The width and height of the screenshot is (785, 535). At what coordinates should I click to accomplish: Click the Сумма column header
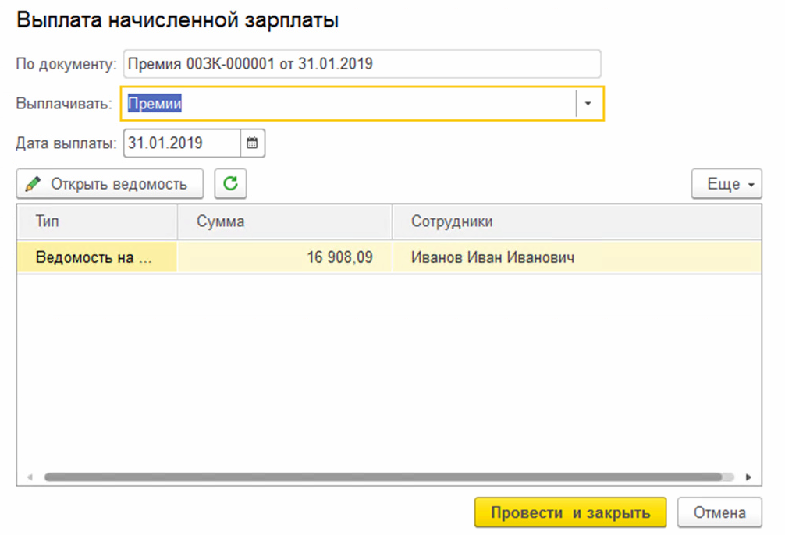tap(284, 221)
